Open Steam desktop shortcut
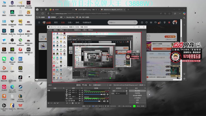Screen dimensions: 206x116 pos(20,88)
